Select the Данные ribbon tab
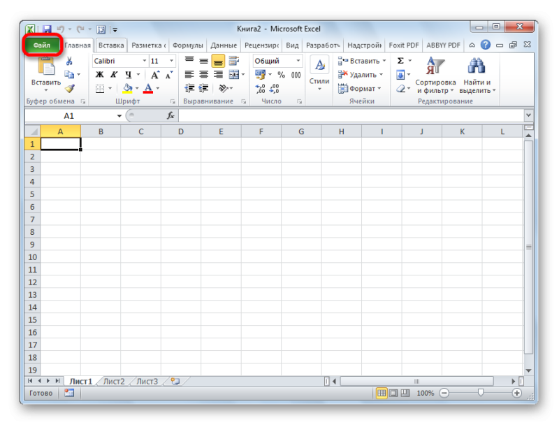Image resolution: width=559 pixels, height=425 pixels. tap(224, 45)
